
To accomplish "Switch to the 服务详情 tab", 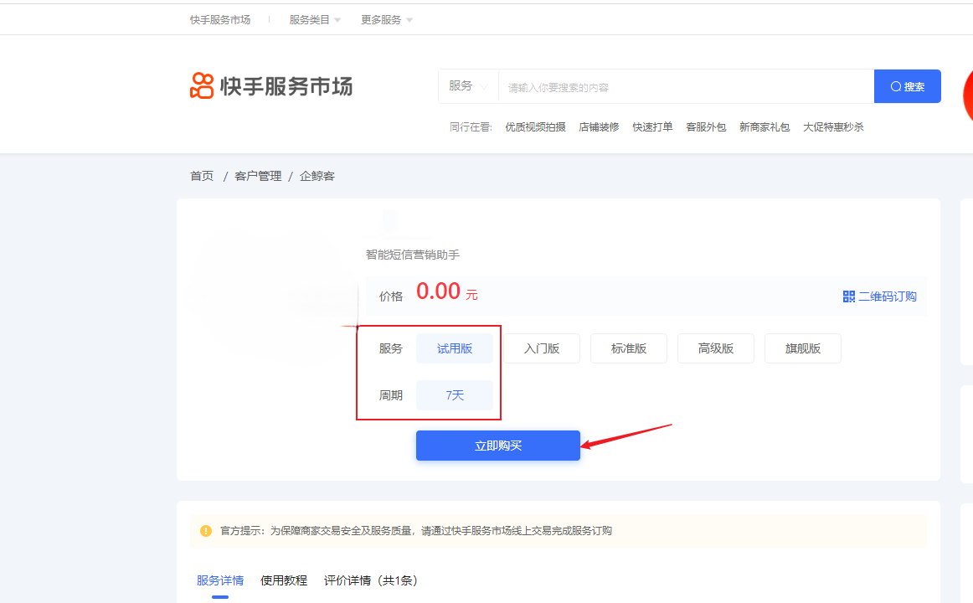I will (x=220, y=580).
